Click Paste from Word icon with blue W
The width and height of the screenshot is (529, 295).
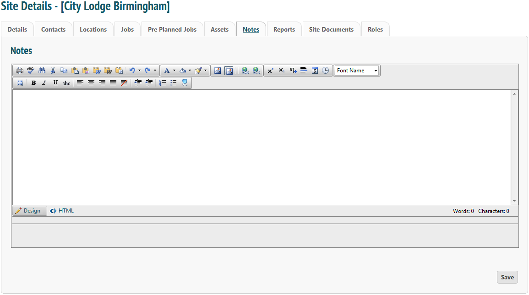coord(97,71)
